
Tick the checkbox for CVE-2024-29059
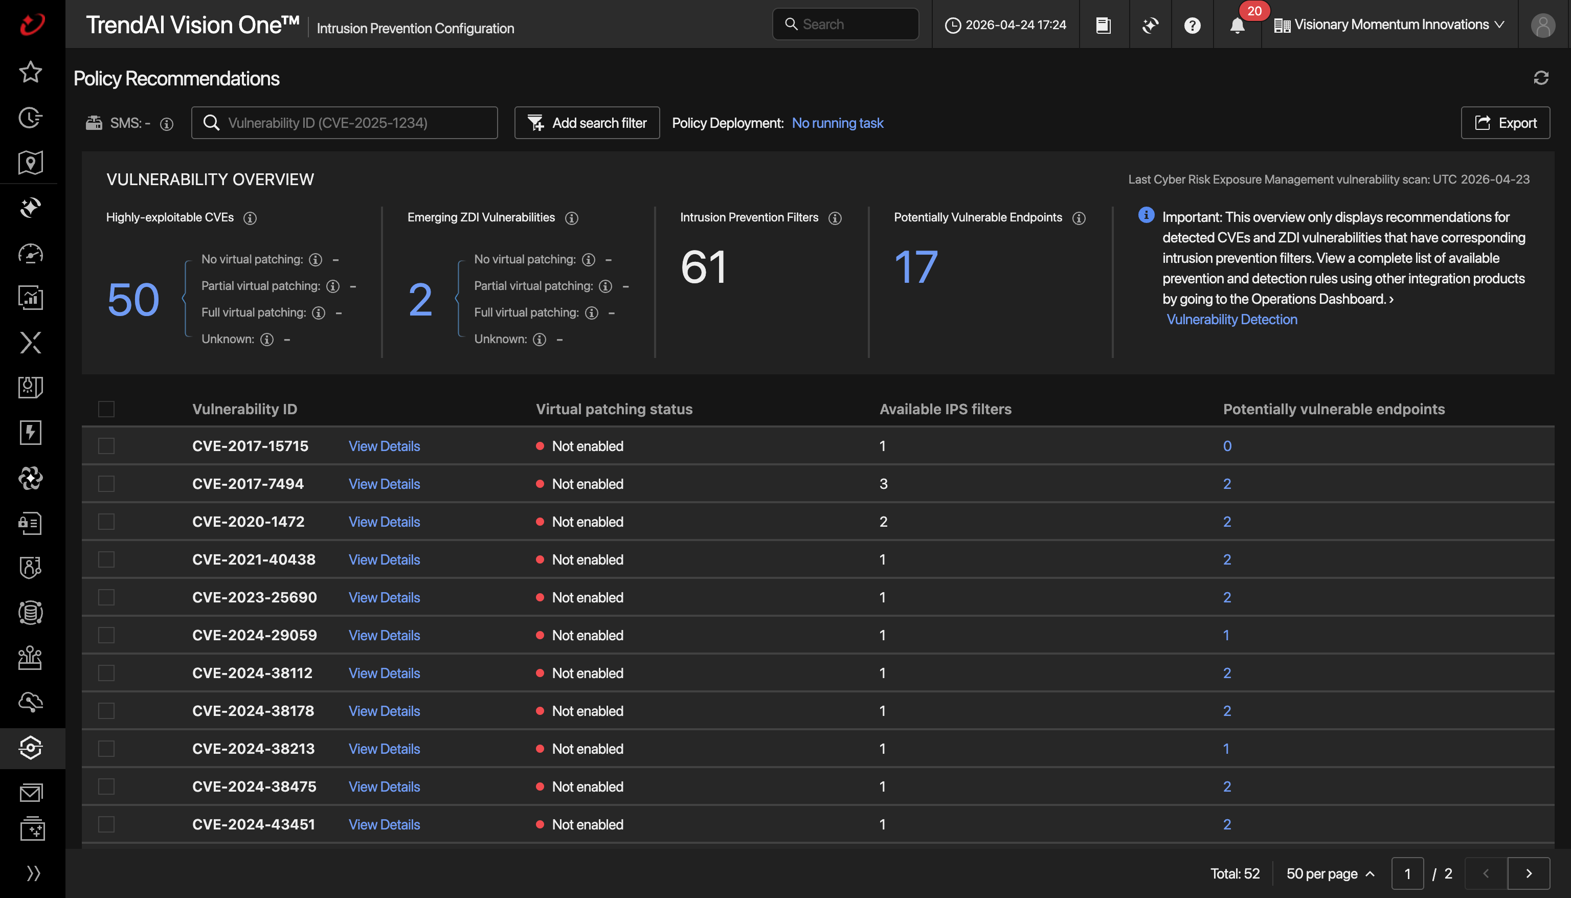[106, 635]
